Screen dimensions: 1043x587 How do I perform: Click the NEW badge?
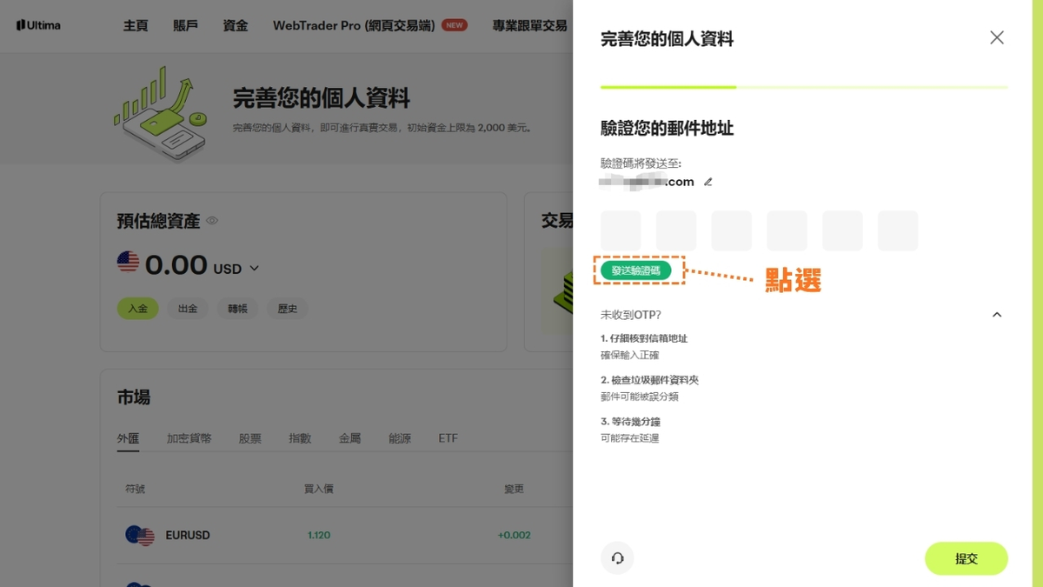point(455,25)
